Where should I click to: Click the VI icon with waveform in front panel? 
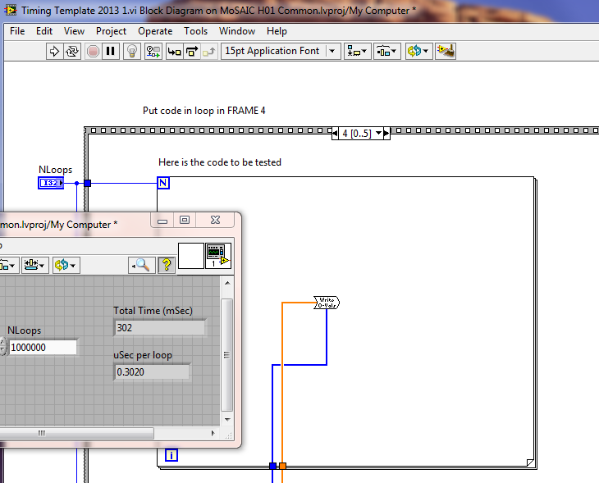(218, 256)
